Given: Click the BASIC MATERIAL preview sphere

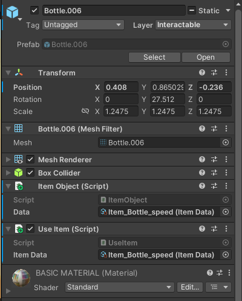Looking at the screenshot, I should [x=21, y=278].
